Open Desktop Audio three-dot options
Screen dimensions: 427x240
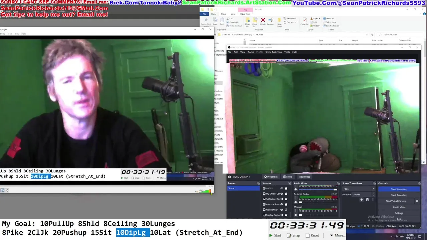(296, 198)
